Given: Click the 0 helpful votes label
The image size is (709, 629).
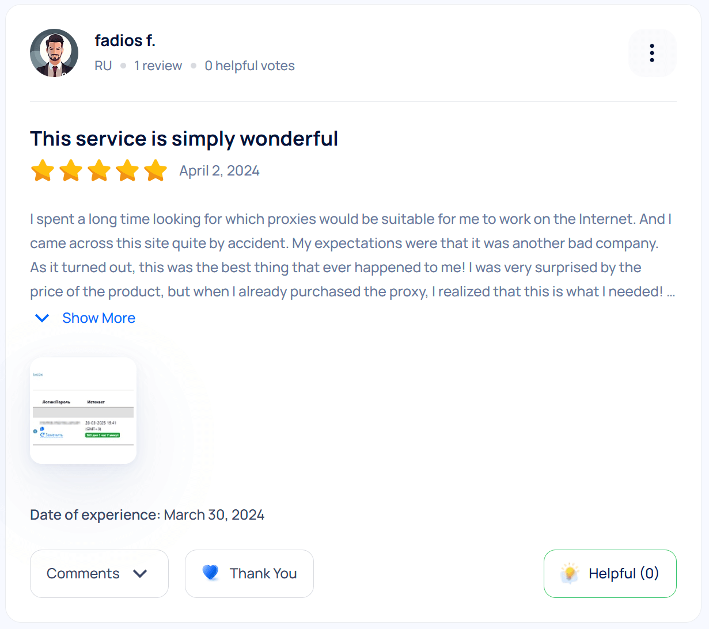Looking at the screenshot, I should click(x=249, y=66).
